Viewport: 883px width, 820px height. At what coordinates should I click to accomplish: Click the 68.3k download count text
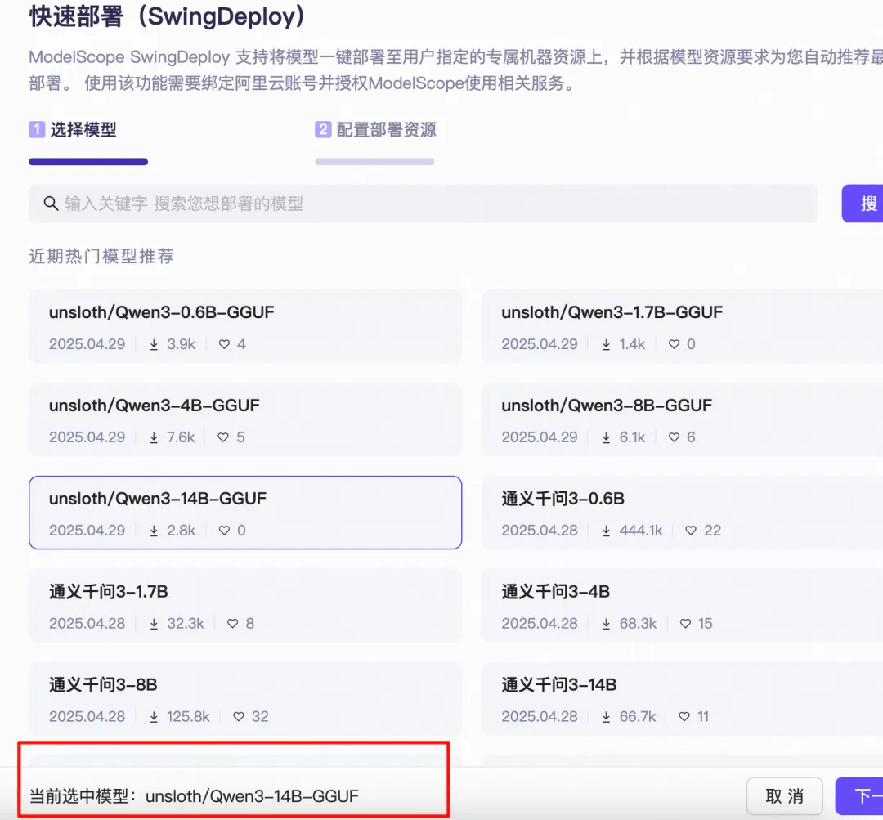click(x=638, y=624)
